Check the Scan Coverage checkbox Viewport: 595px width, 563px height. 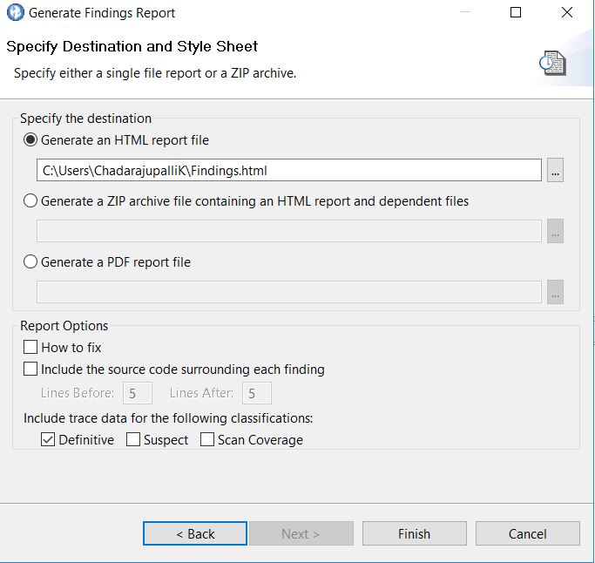tap(207, 440)
